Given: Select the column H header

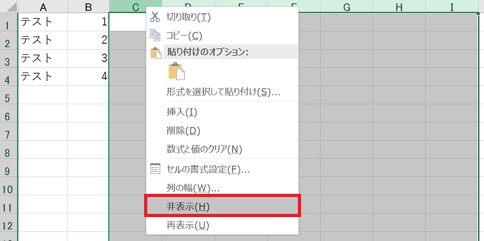Looking at the screenshot, I should coord(399,7).
